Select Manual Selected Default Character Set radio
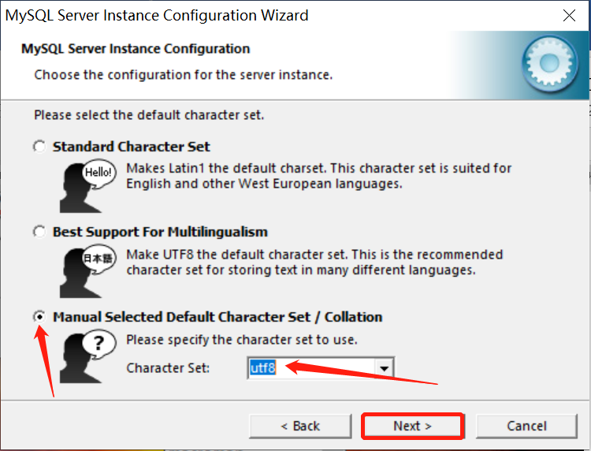The height and width of the screenshot is (451, 591). tap(39, 317)
